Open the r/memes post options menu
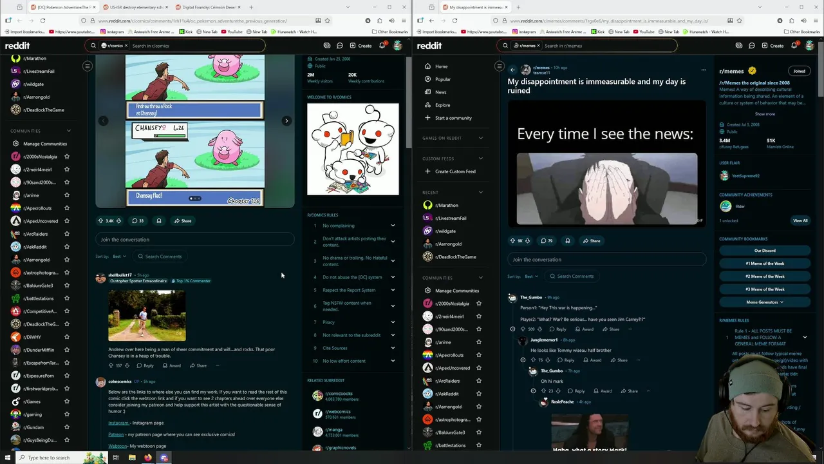The image size is (824, 464). [x=703, y=70]
